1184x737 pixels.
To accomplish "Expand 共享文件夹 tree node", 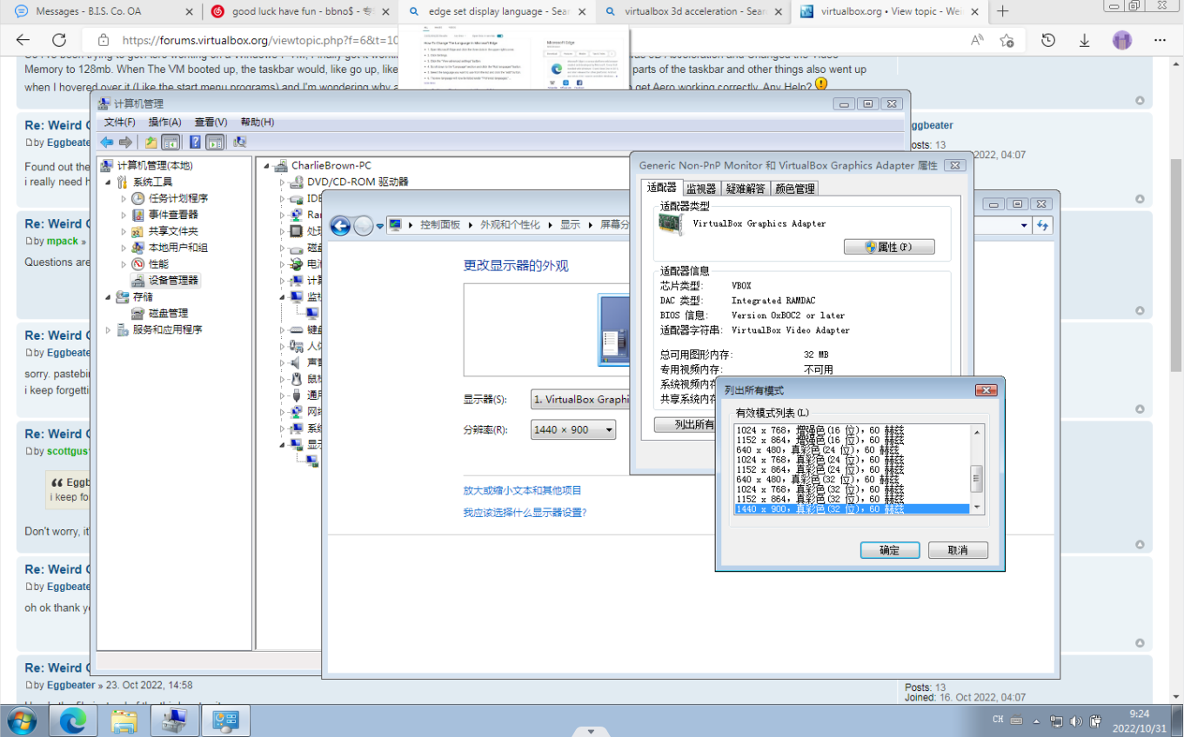I will [124, 231].
